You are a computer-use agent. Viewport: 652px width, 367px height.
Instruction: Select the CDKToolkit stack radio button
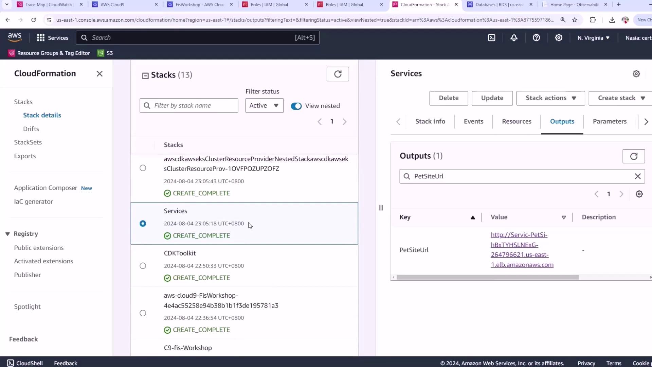tap(143, 266)
